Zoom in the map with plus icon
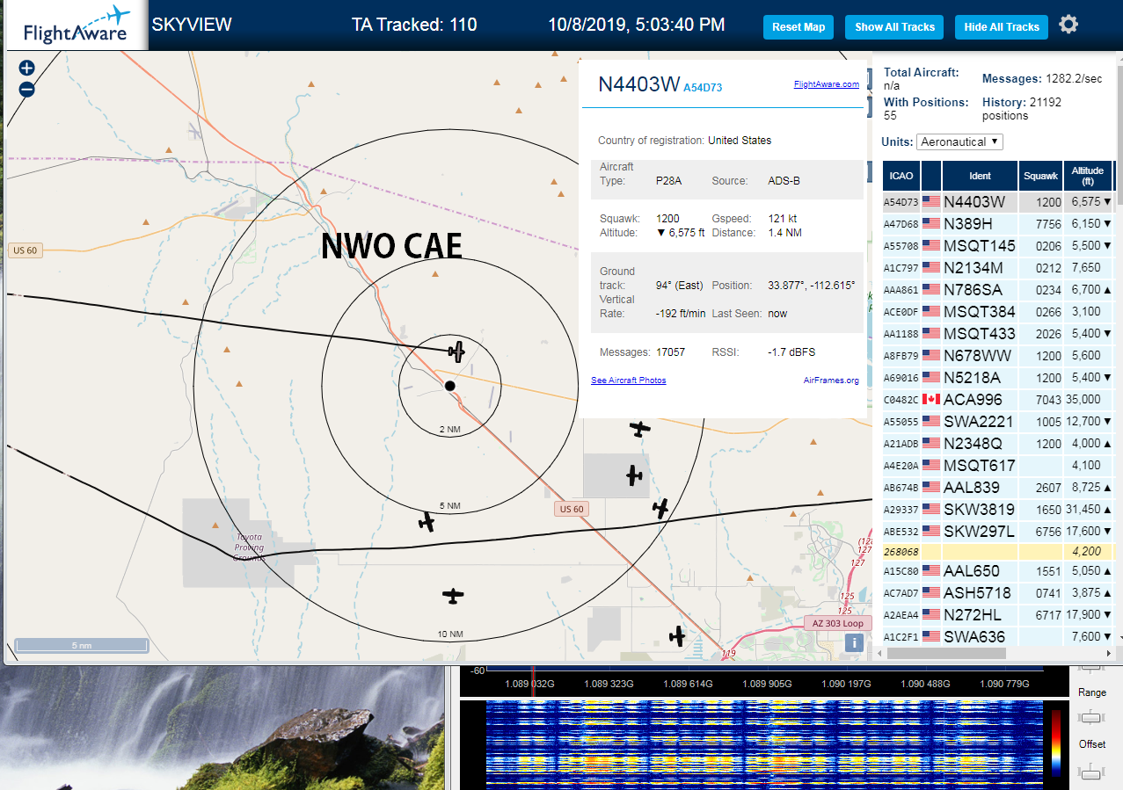The width and height of the screenshot is (1123, 790). (x=26, y=68)
